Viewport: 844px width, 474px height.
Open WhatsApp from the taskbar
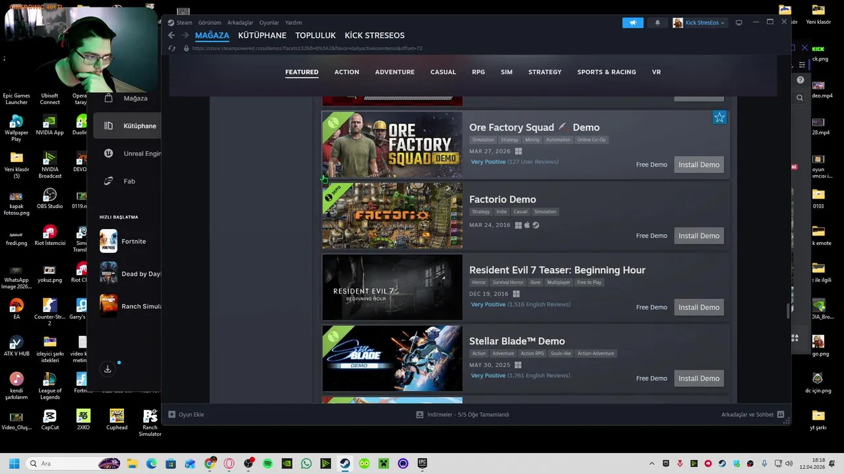point(306,463)
